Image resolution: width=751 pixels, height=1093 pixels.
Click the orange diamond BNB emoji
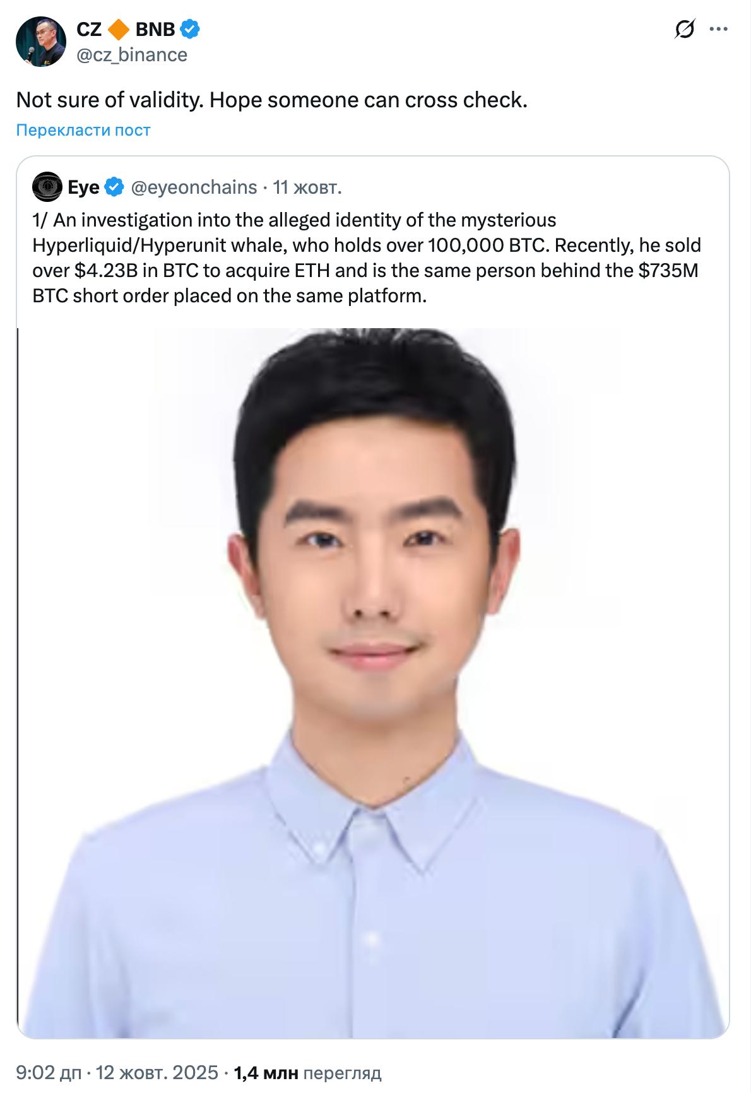119,29
